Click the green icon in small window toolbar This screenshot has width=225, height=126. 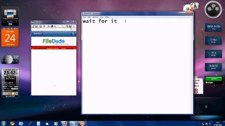pyautogui.click(x=44, y=26)
